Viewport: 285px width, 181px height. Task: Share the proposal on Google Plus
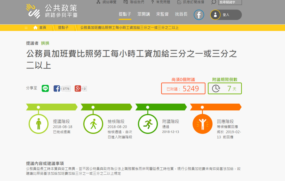pos(78,88)
